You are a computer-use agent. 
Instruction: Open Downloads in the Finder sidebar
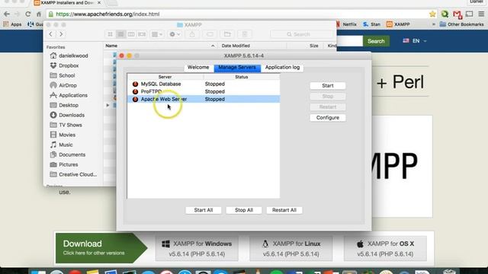pyautogui.click(x=72, y=115)
